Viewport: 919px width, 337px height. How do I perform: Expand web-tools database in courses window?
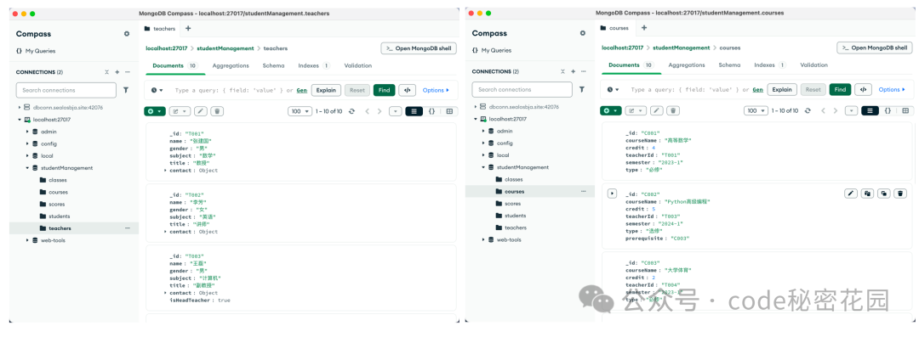point(483,240)
